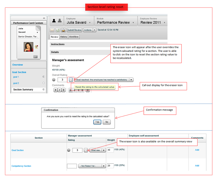Click Julia Savard's photo thumbnail
The height and width of the screenshot is (178, 217).
pyautogui.click(x=29, y=47)
